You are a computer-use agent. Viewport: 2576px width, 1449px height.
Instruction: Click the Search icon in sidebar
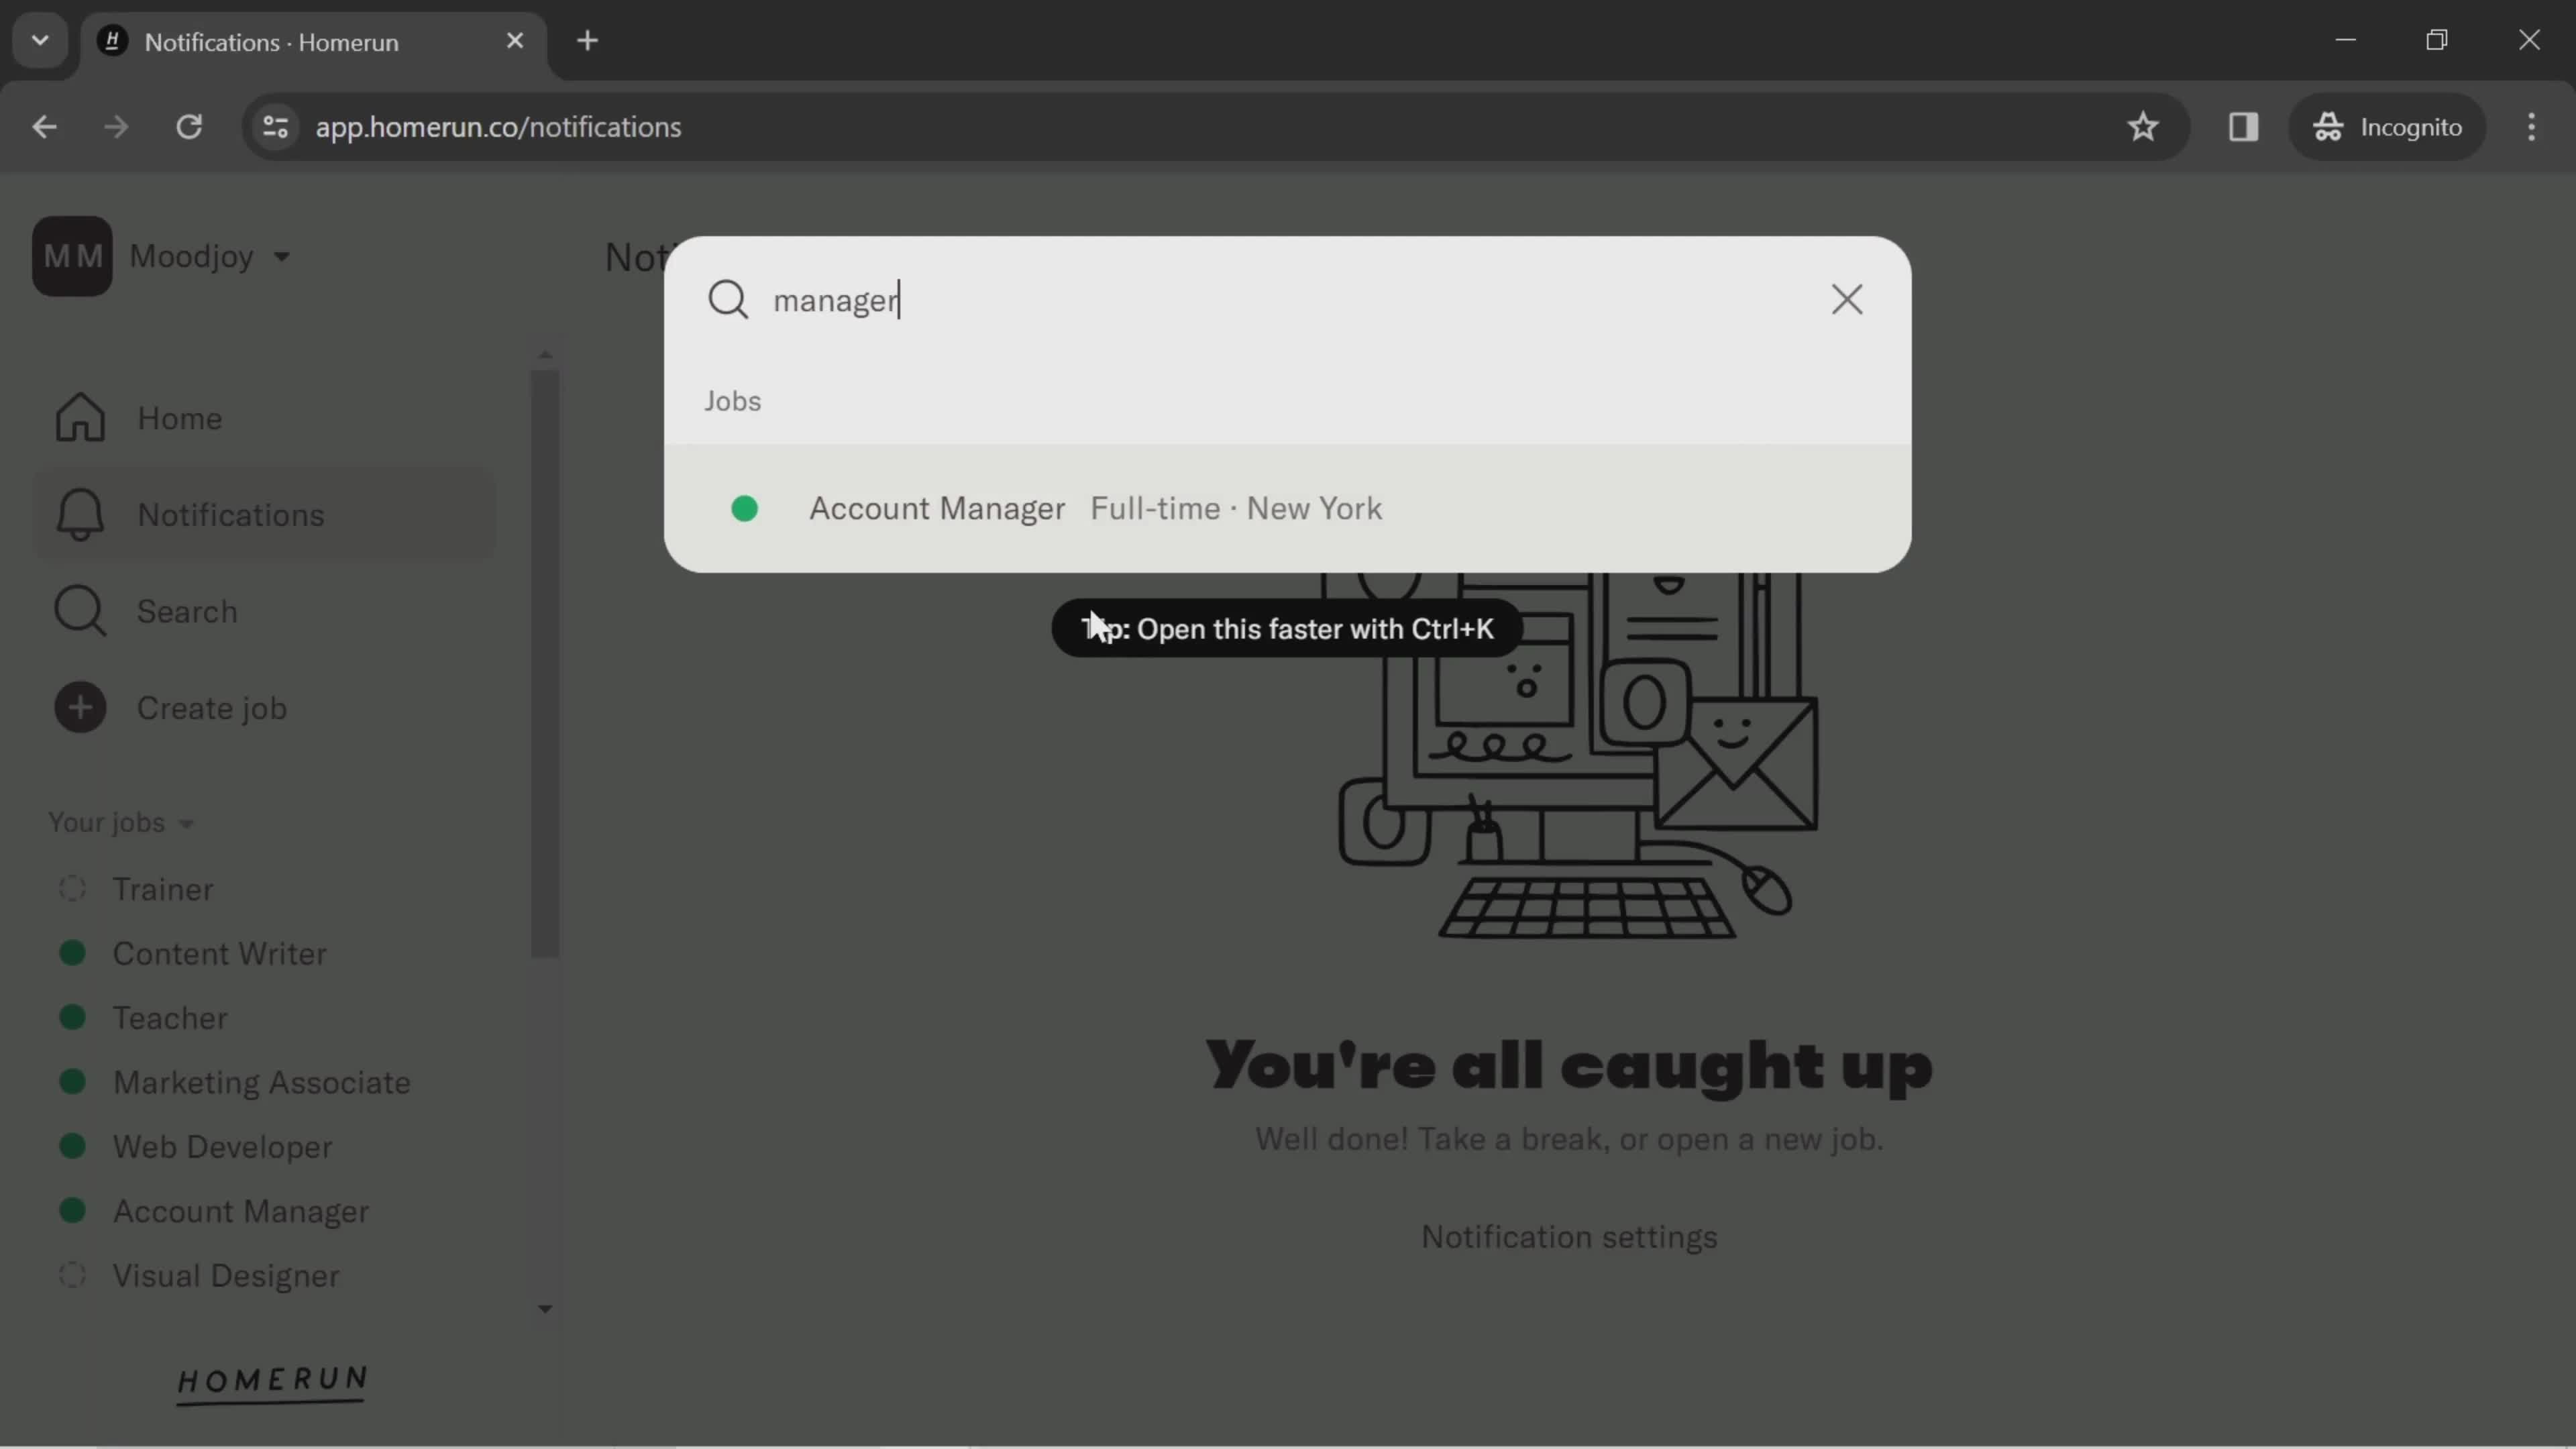[x=78, y=610]
